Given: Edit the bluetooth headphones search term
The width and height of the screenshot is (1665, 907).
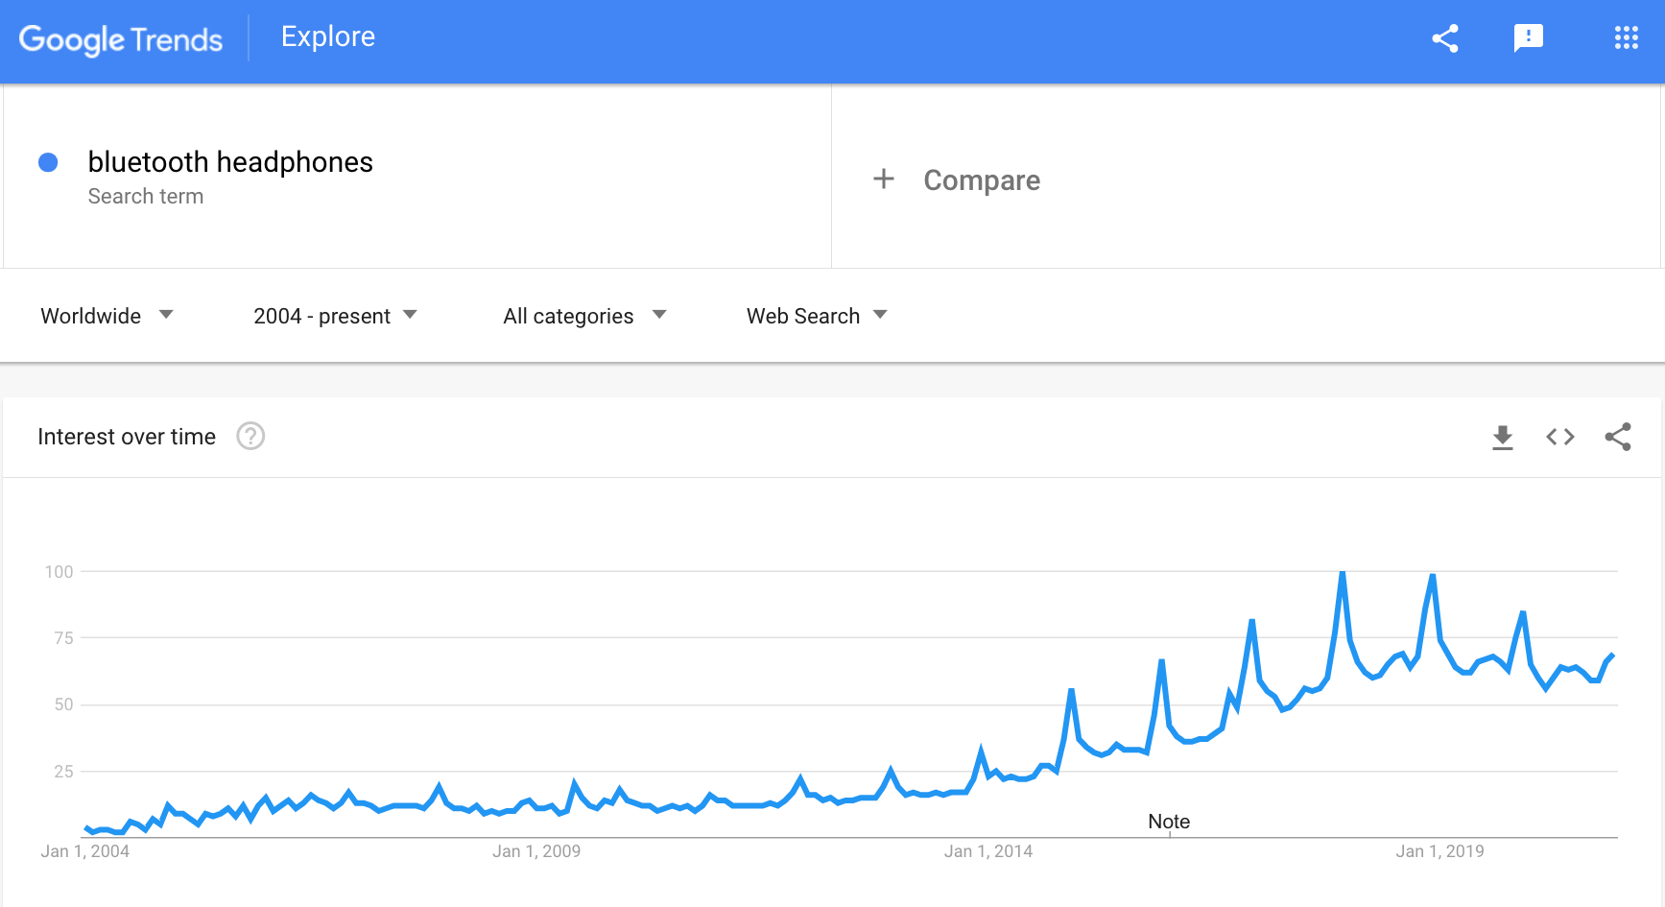Looking at the screenshot, I should (230, 162).
